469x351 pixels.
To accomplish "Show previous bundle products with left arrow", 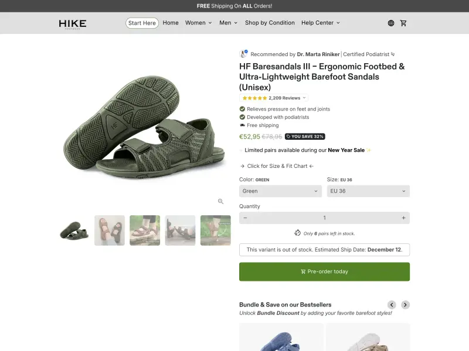I will tap(392, 305).
